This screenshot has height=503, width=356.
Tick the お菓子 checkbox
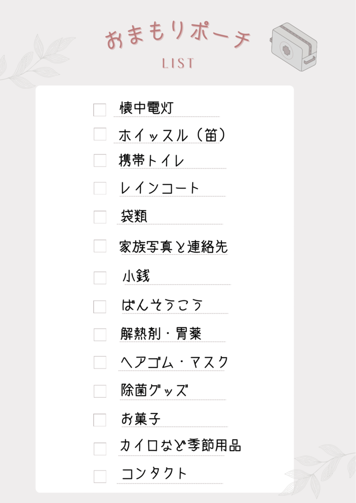pos(100,420)
